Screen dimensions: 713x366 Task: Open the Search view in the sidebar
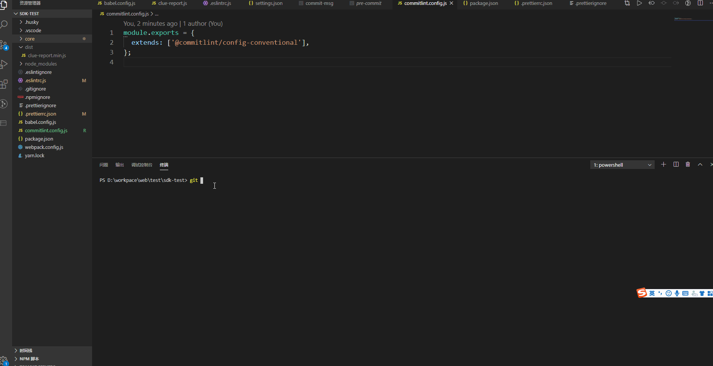point(4,24)
